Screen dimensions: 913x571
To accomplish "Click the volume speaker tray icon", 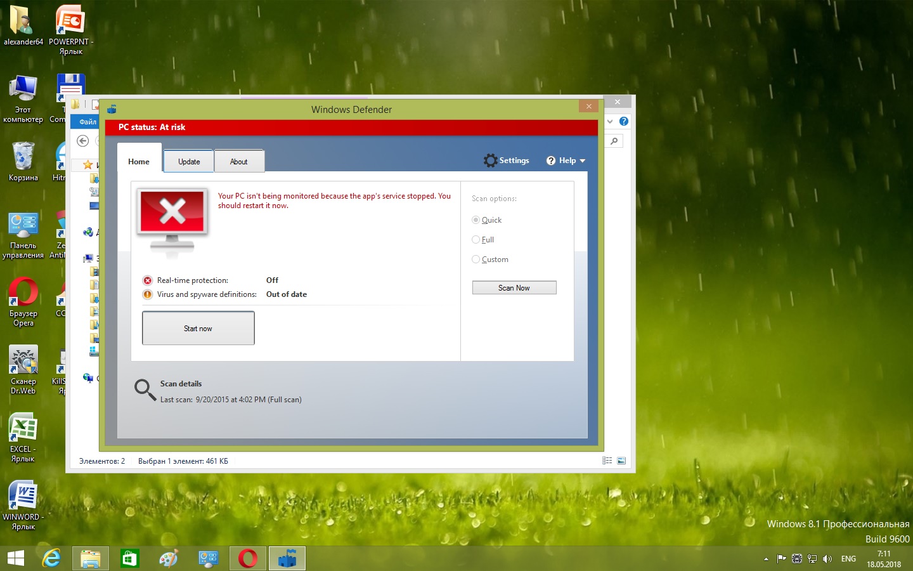I will tap(827, 559).
